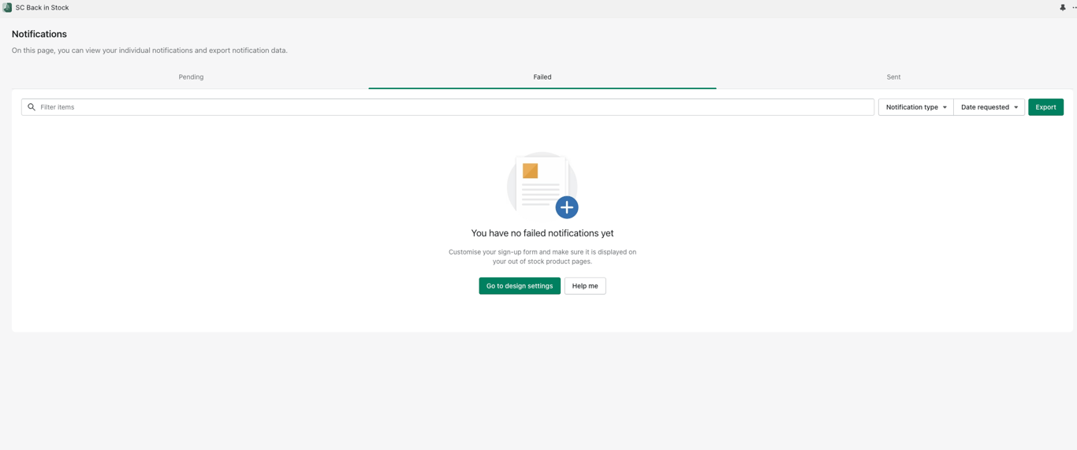Open the more options ellipsis menu
1077x450 pixels.
click(1074, 7)
